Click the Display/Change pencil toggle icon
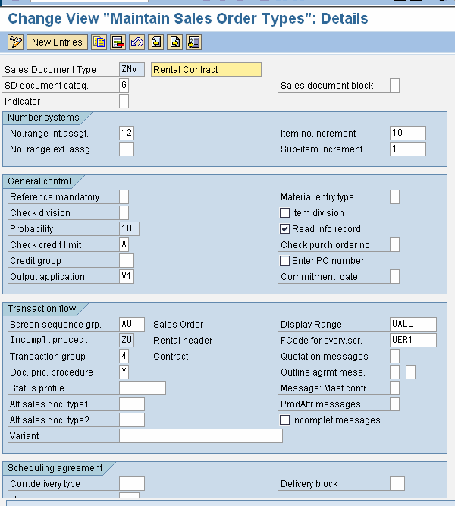455x506 pixels. coord(15,42)
